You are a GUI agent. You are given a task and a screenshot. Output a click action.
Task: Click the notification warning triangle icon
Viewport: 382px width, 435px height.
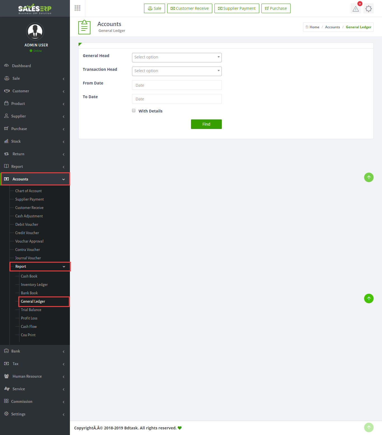coord(355,9)
